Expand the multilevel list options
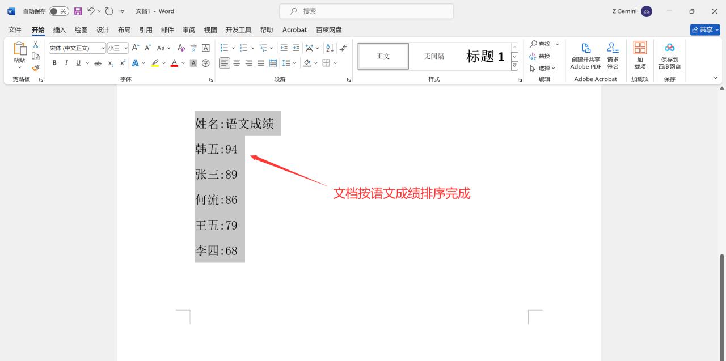 coord(271,48)
